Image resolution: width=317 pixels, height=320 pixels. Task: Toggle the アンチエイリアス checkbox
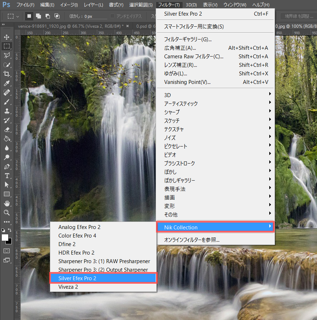point(112,16)
